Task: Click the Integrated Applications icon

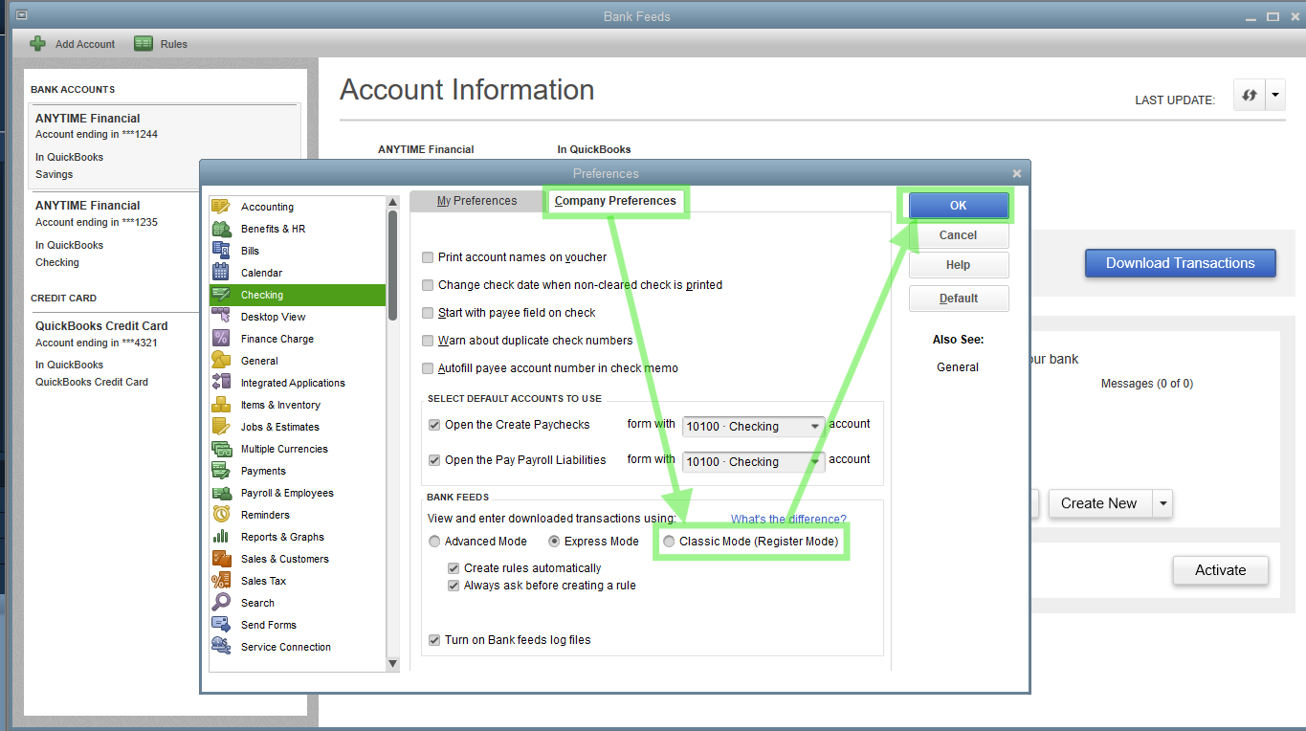Action: (x=221, y=383)
